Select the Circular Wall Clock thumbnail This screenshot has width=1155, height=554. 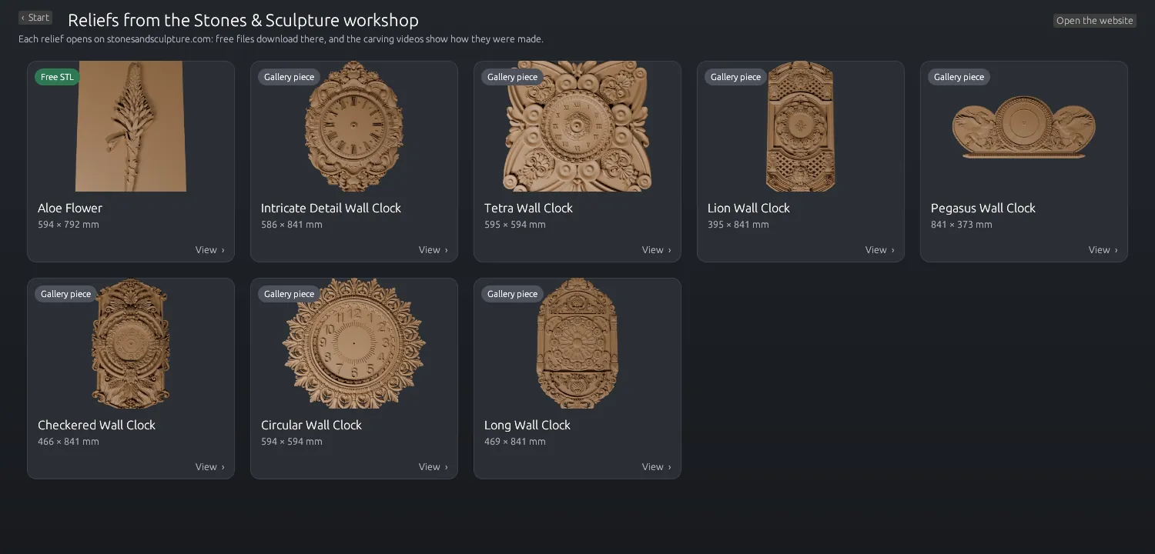(x=354, y=343)
